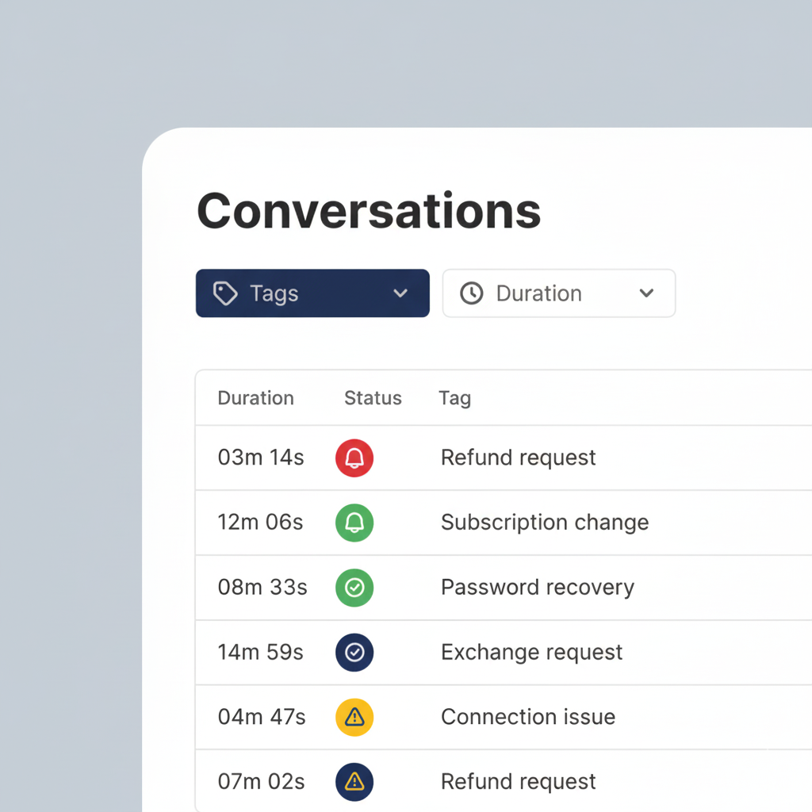Click yellow warning icon for Connection issue

pos(354,717)
